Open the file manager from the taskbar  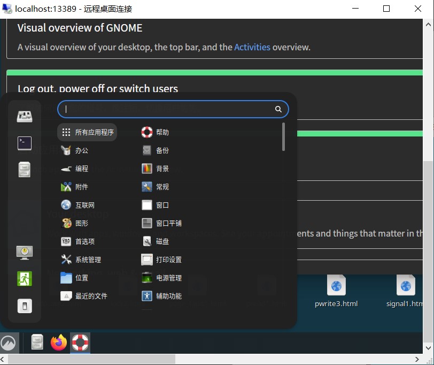[37, 343]
